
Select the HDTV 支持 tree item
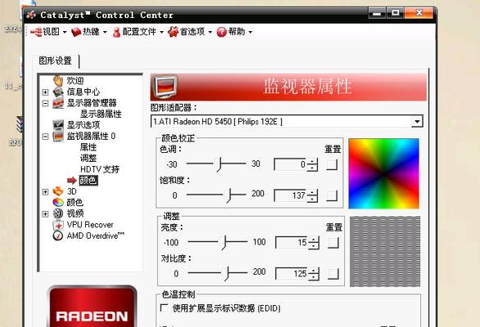[x=99, y=169]
